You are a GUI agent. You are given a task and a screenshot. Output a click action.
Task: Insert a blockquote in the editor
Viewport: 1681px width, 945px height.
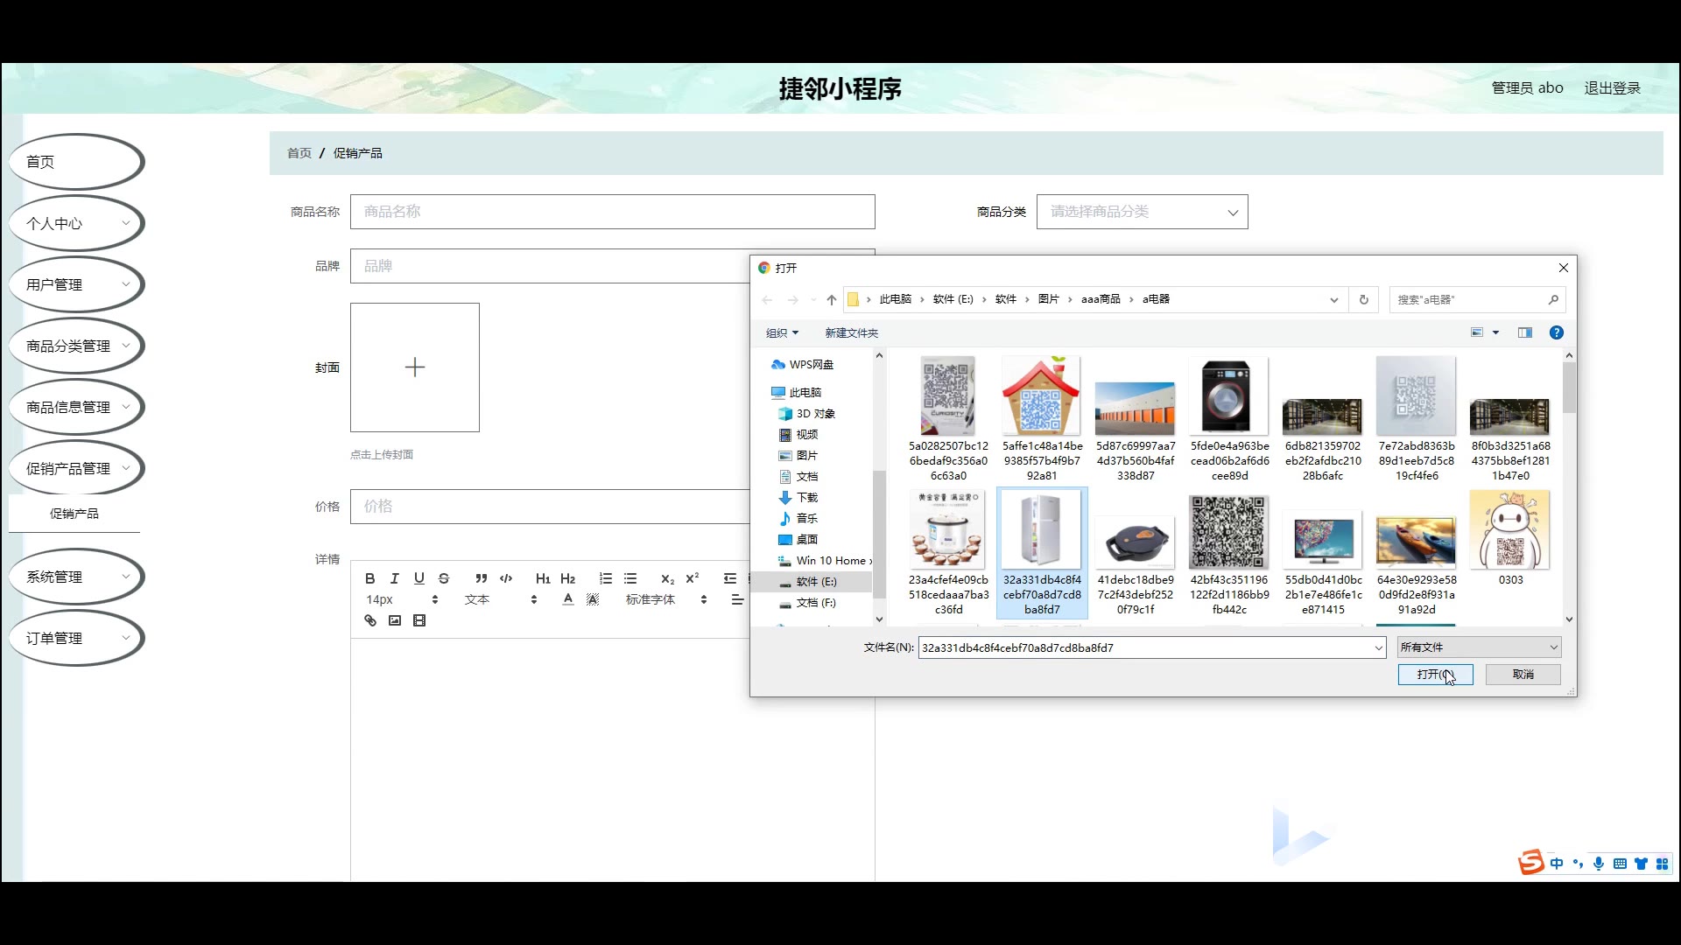(x=481, y=578)
